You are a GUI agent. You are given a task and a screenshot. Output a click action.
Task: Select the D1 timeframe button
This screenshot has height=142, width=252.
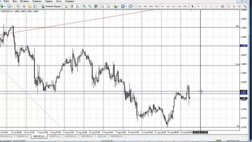pos(174,6)
